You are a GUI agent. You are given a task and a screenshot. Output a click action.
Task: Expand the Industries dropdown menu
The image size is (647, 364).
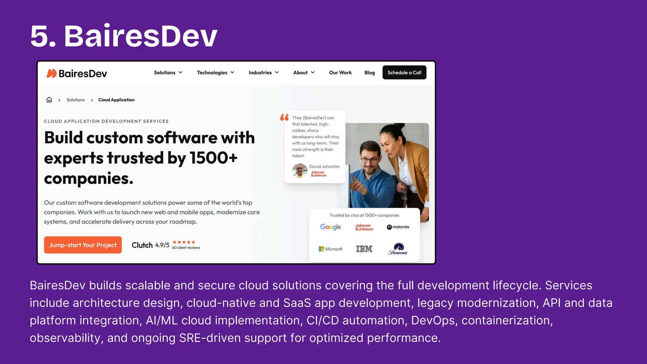tap(264, 73)
